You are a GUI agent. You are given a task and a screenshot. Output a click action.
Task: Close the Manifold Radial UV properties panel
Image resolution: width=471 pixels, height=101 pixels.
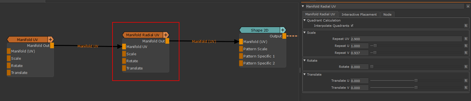click(x=468, y=6)
